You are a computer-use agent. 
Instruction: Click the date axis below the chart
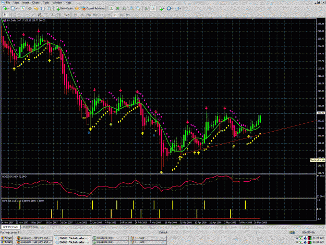pyautogui.click(x=158, y=223)
